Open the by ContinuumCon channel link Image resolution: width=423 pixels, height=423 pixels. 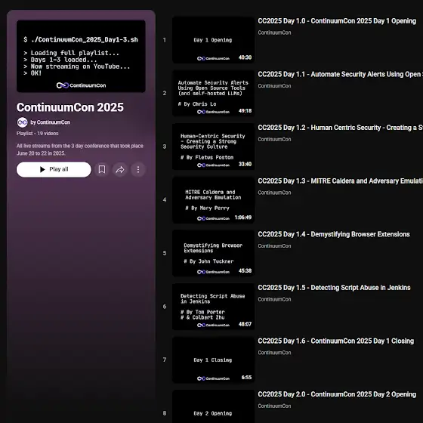tap(50, 122)
